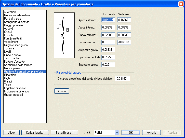Click Curva esterna Orizzontale field
The image size is (185, 138).
click(x=108, y=35)
